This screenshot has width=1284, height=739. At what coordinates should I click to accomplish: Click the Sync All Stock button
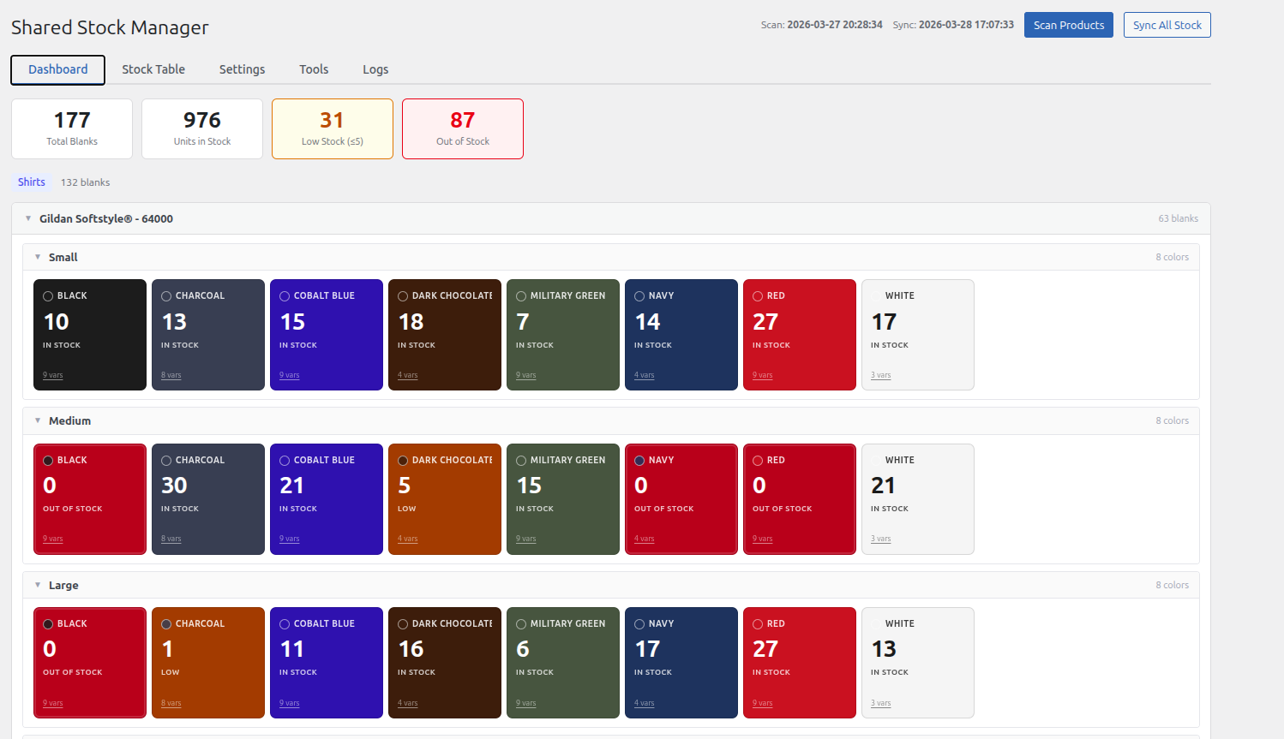tap(1167, 25)
